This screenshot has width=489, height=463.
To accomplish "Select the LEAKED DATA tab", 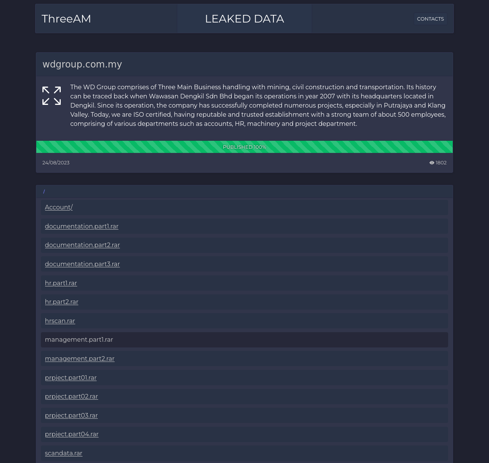I will pyautogui.click(x=244, y=19).
